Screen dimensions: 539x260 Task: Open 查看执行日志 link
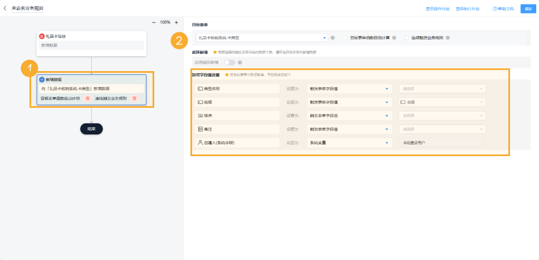[x=468, y=9]
